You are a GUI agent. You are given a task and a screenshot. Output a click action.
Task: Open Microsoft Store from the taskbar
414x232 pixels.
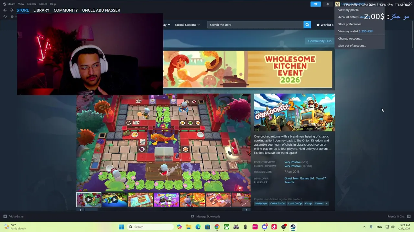click(x=207, y=227)
